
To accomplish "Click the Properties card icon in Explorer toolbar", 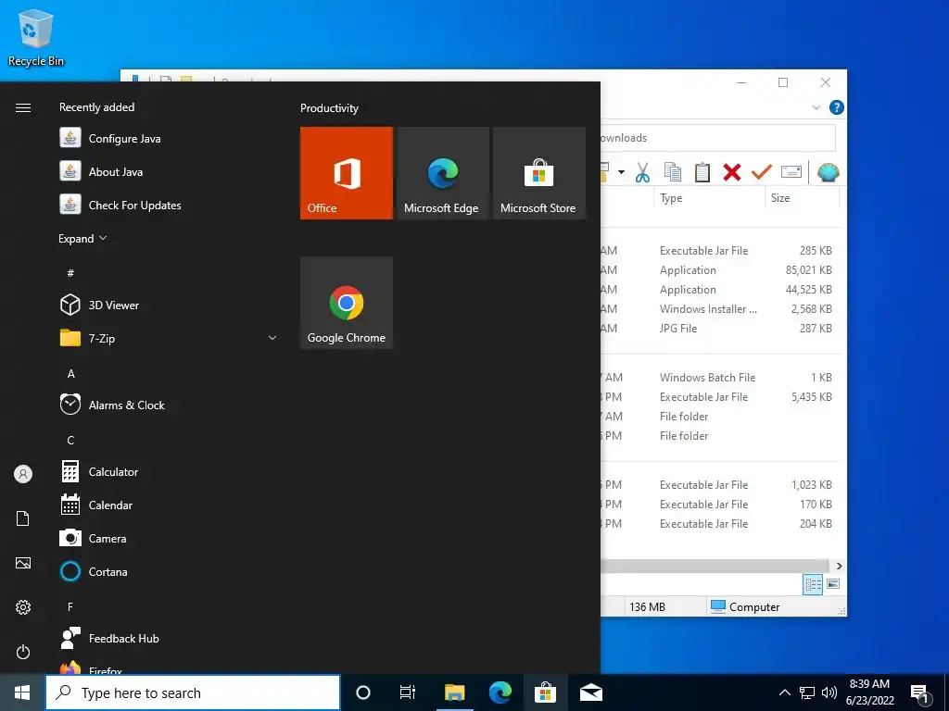I will 791,172.
